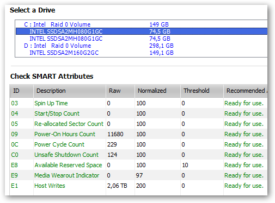
Task: Click ID cell 05
Action: tap(15, 124)
